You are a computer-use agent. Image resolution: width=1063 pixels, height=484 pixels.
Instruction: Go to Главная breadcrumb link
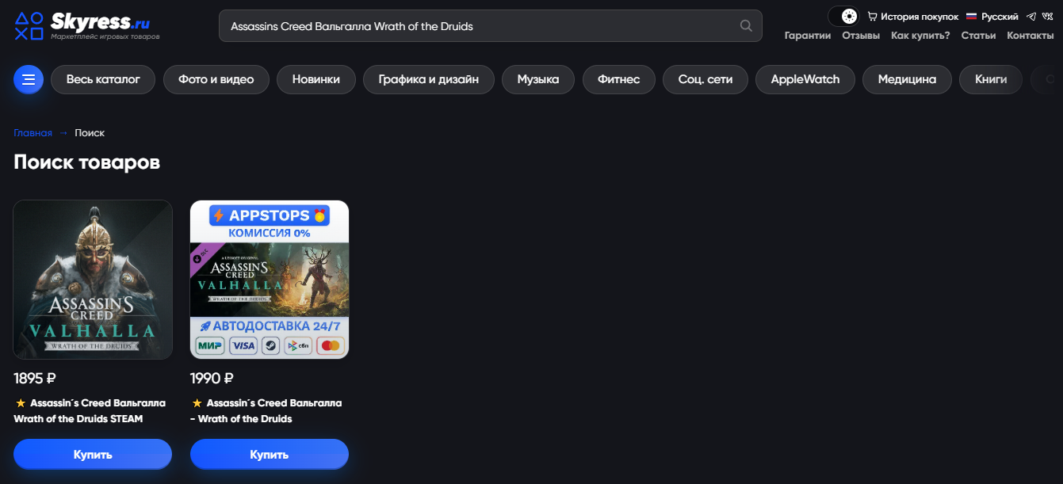[x=33, y=132]
